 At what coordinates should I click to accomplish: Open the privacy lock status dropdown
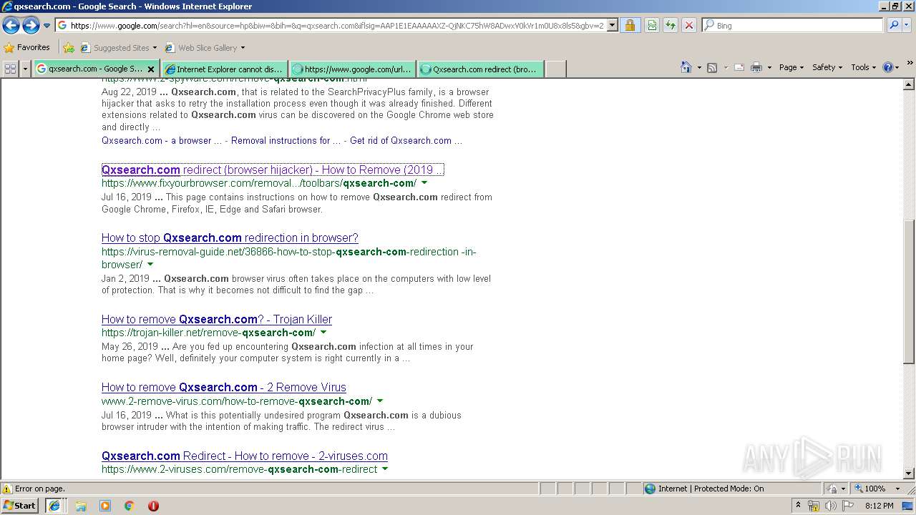[835, 489]
